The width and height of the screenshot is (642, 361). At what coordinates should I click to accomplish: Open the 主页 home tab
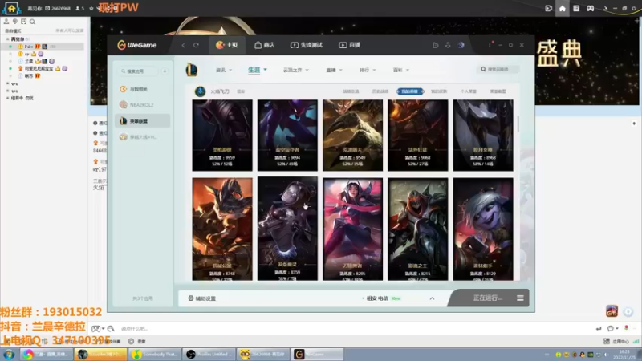coord(227,45)
